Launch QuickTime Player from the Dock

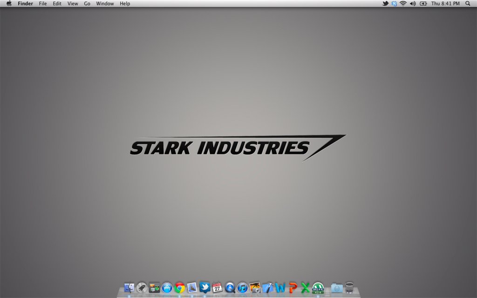click(x=230, y=287)
